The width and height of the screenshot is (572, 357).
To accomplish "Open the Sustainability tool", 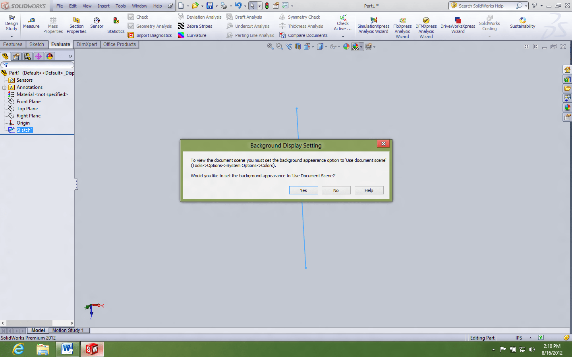I will (522, 23).
